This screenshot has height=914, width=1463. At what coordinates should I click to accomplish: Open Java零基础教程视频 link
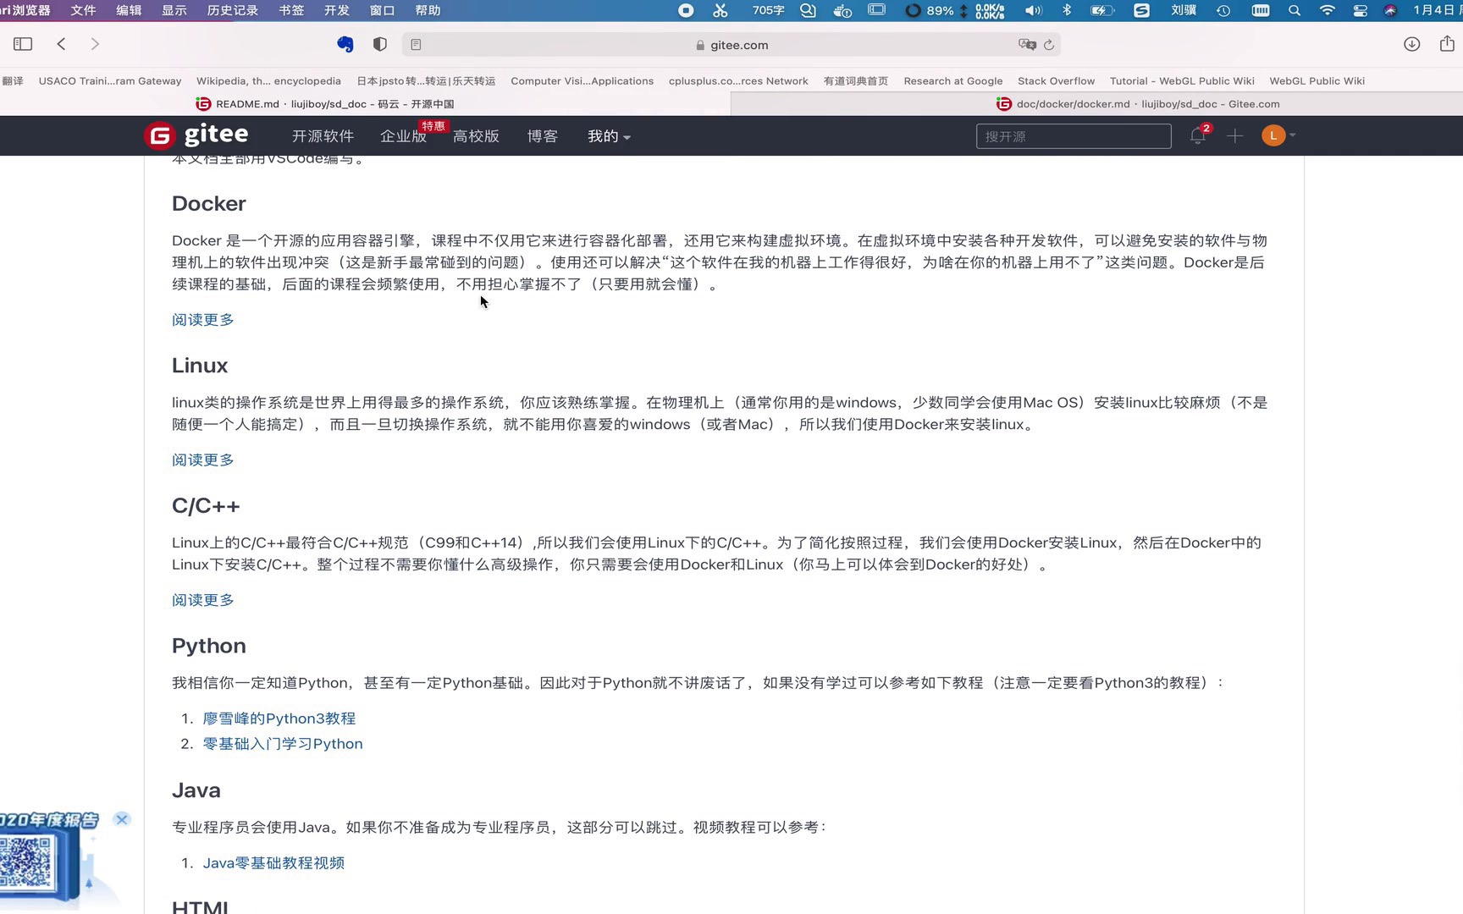click(x=273, y=863)
